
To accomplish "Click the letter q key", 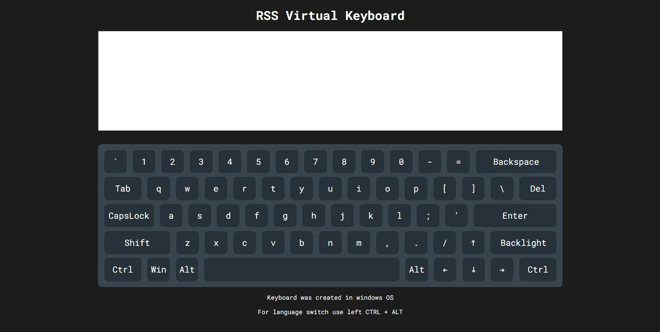I will coord(159,188).
